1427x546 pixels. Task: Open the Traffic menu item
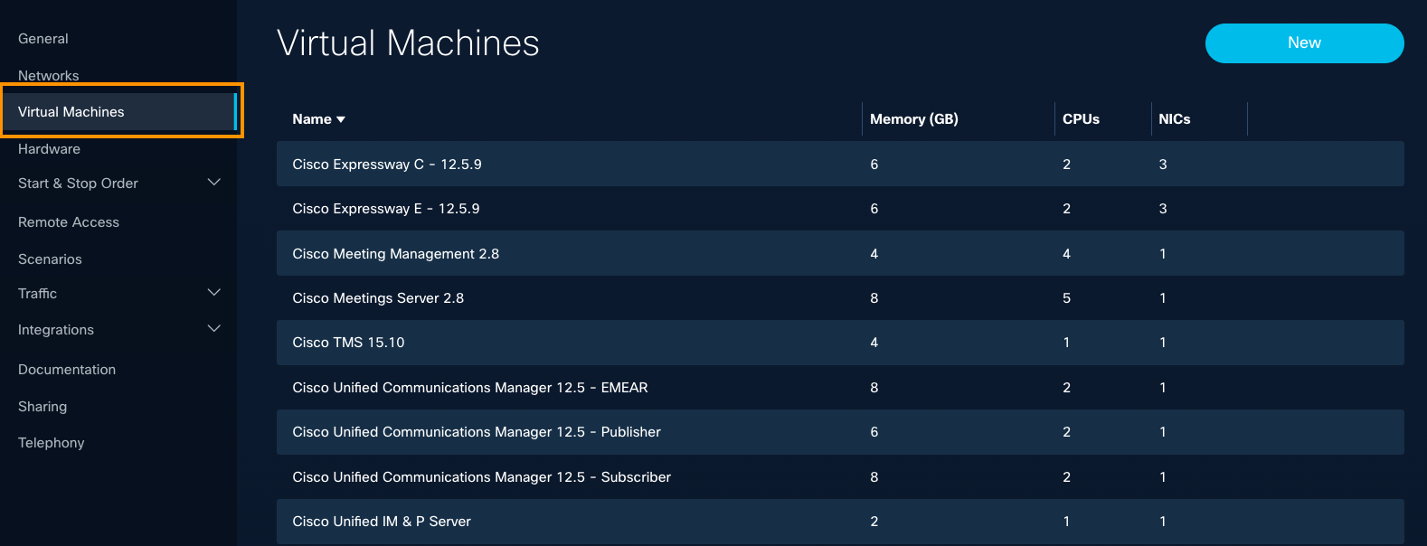[37, 294]
